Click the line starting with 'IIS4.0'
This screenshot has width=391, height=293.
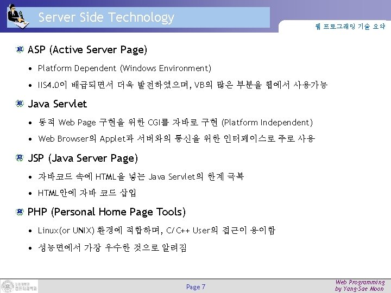click(182, 85)
